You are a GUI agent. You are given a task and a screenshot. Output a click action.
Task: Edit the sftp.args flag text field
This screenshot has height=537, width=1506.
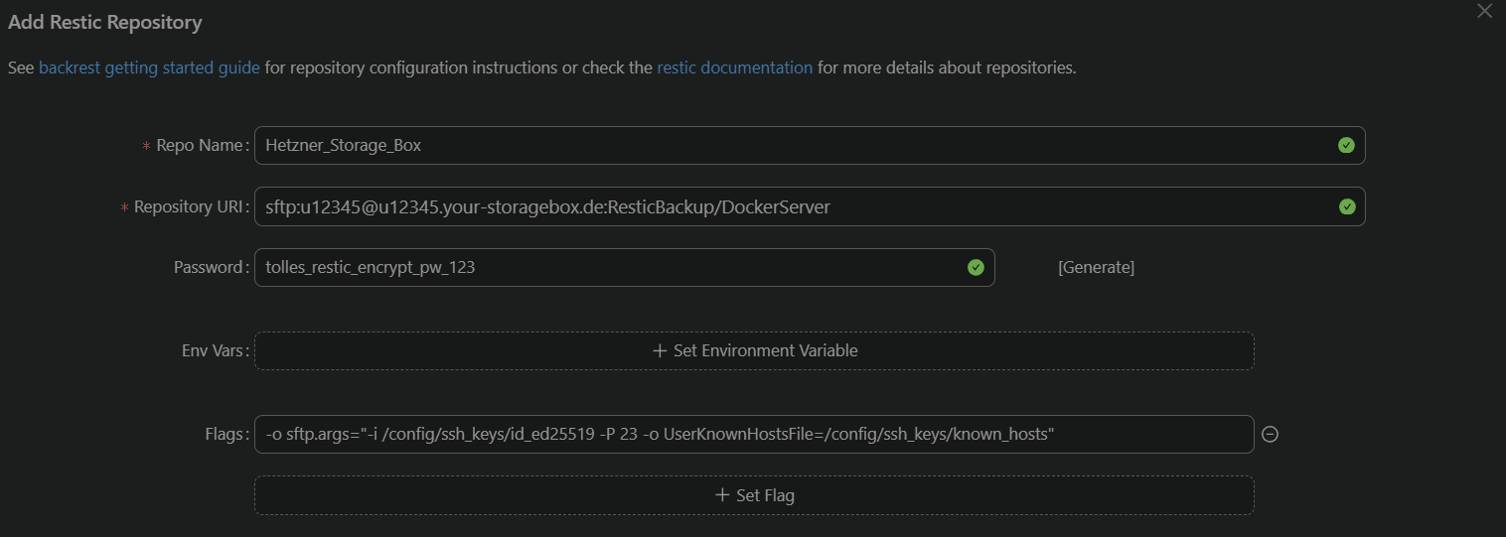(753, 434)
